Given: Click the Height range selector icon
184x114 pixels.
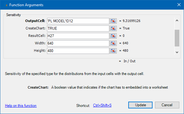Looking at the screenshot, I should [113, 51].
